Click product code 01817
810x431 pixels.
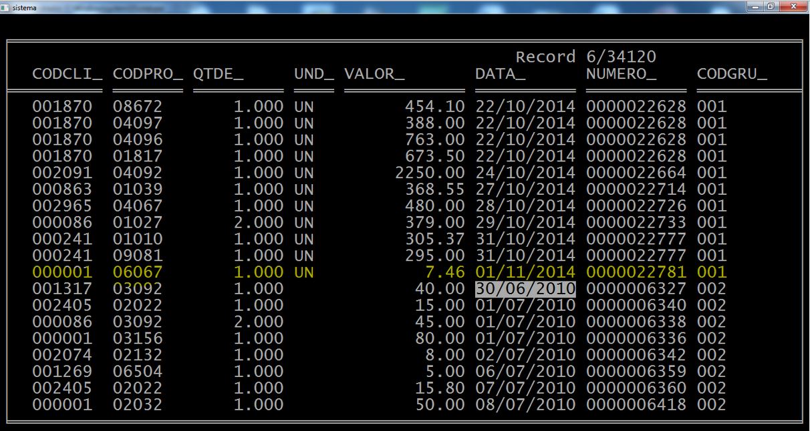pos(138,156)
